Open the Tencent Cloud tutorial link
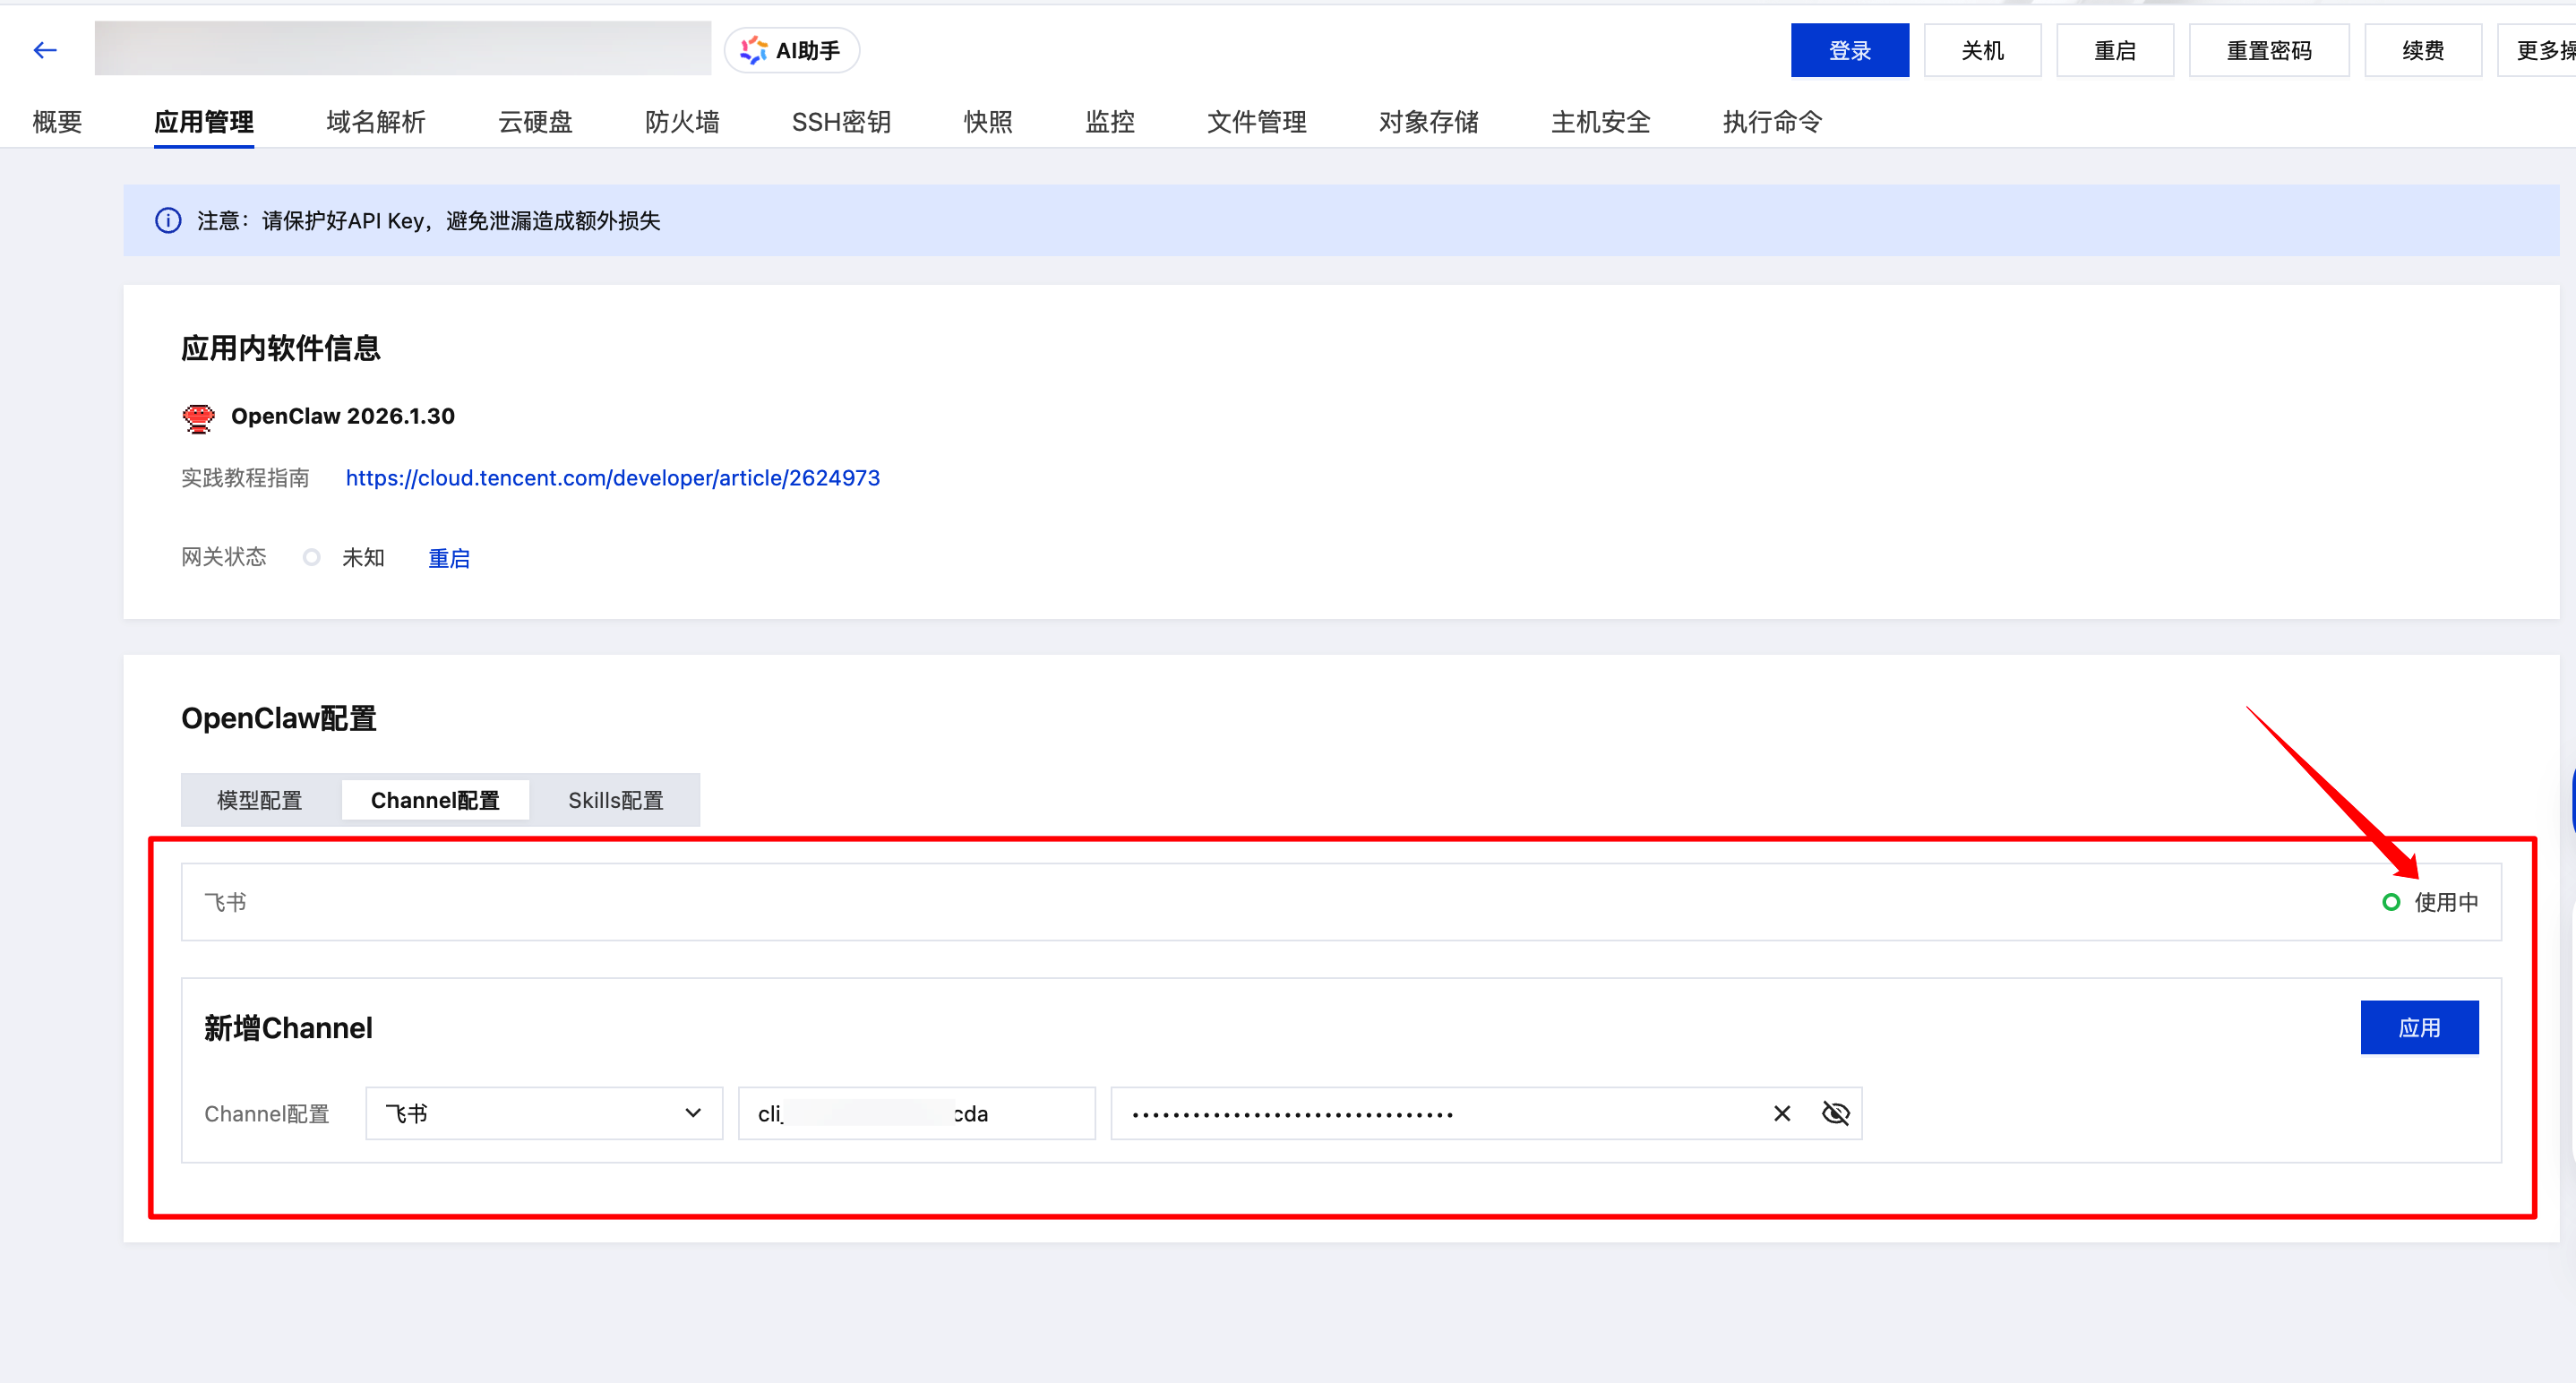2576x1383 pixels. pos(612,478)
